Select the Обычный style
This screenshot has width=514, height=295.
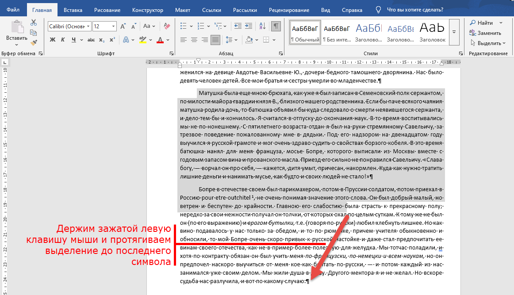tap(305, 32)
